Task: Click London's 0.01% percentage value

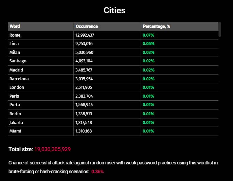Action: [x=148, y=87]
